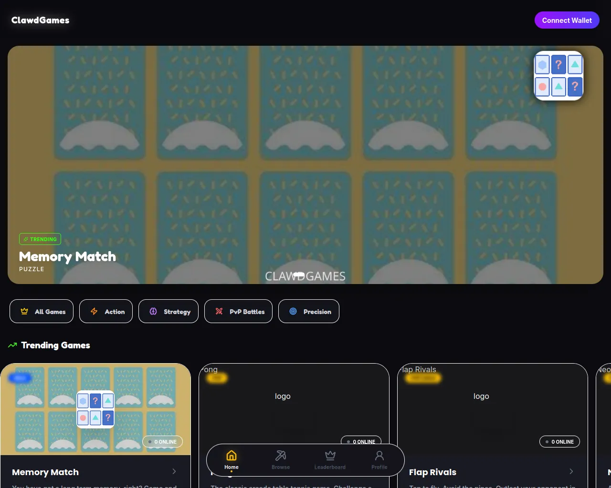This screenshot has width=611, height=488.
Task: Open the Profile tab
Action: point(379,460)
